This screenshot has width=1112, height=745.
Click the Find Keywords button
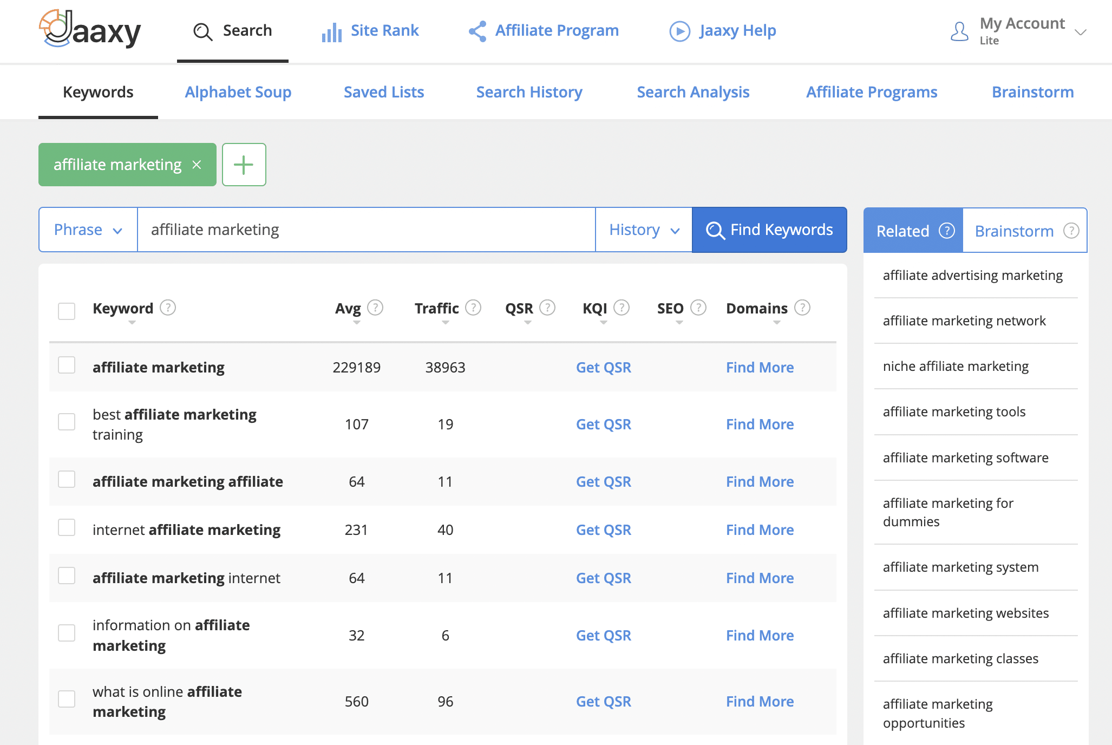[x=769, y=230]
